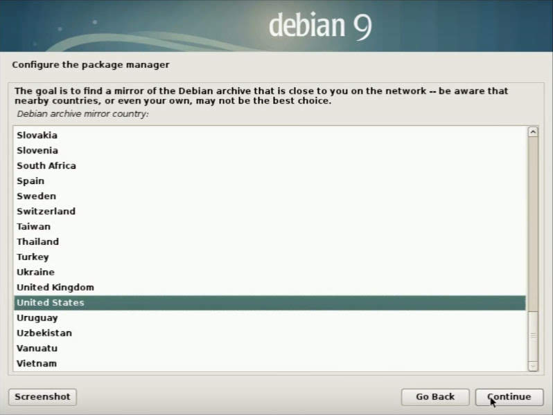The width and height of the screenshot is (553, 415).
Task: Click the Screenshot button
Action: coord(42,397)
